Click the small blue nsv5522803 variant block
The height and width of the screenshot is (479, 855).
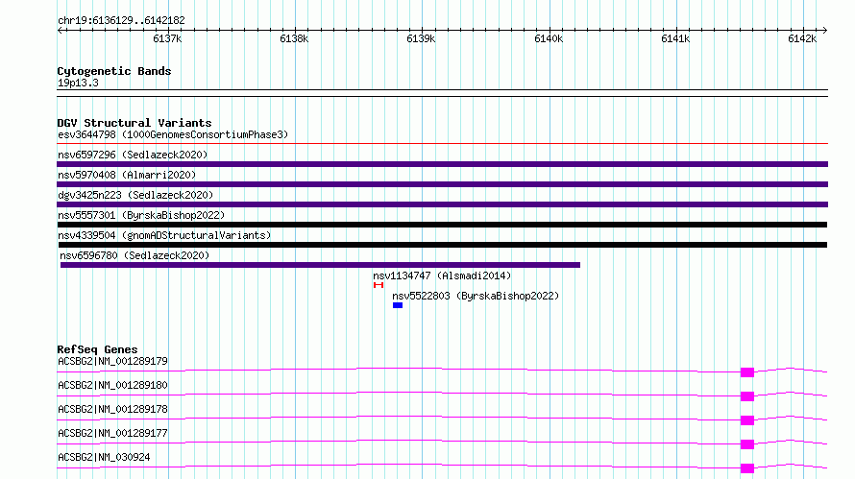click(398, 305)
